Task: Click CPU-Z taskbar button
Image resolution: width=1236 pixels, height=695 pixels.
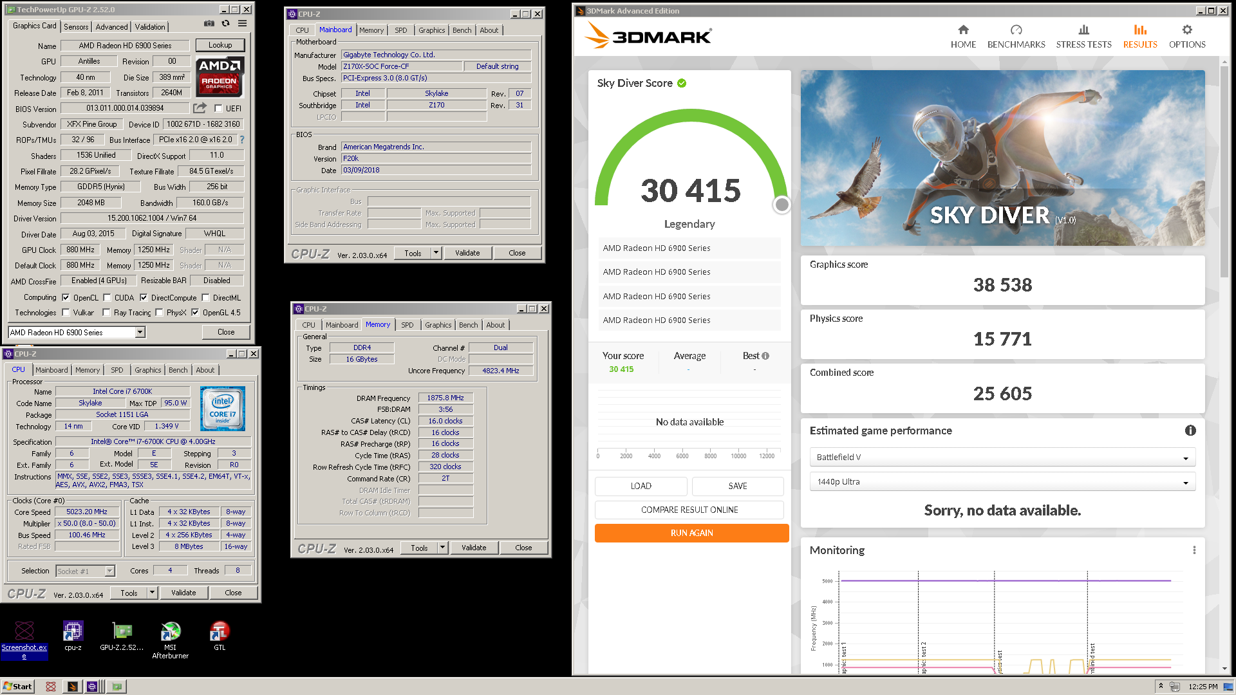Action: [x=93, y=687]
